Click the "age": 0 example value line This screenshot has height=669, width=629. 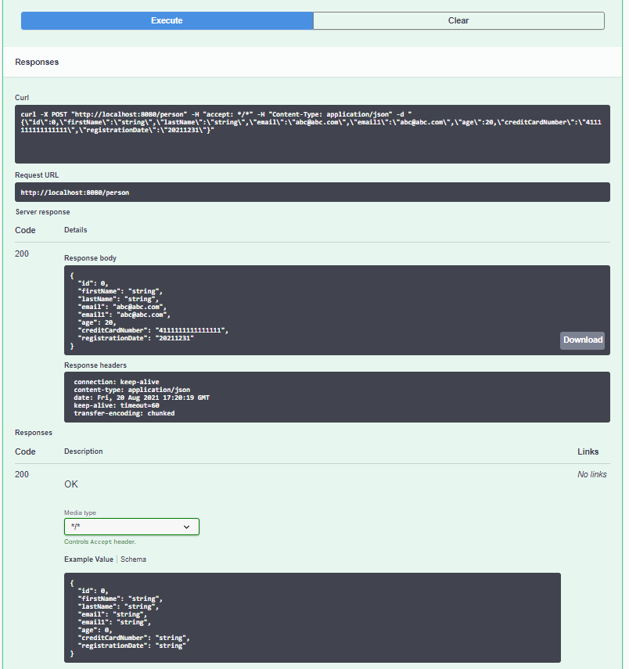[x=95, y=630]
